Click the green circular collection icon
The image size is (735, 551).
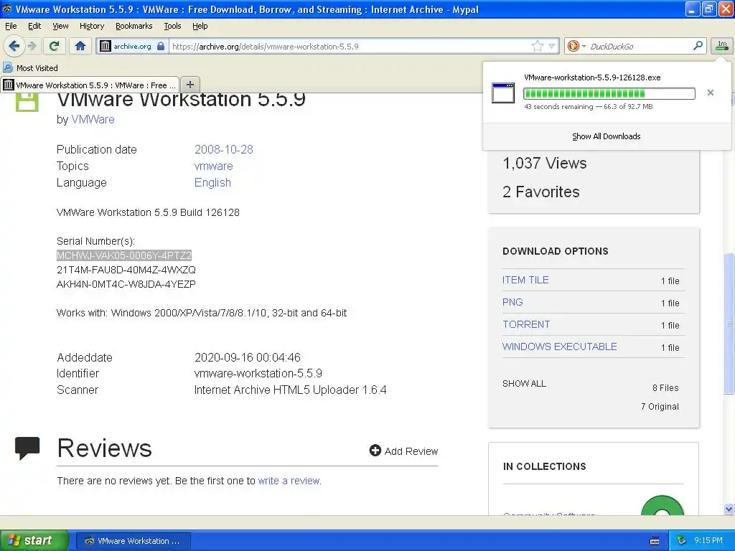pyautogui.click(x=662, y=506)
